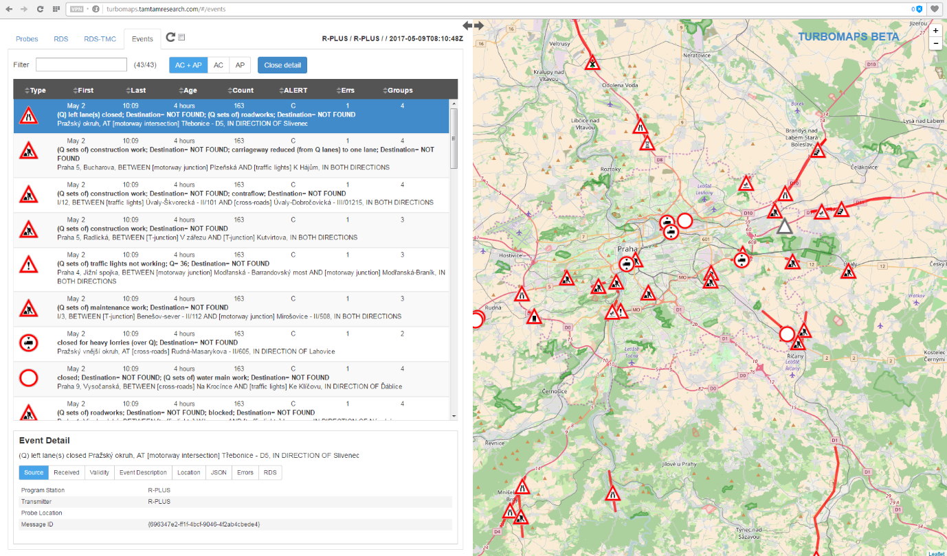The image size is (947, 556).
Task: Click the gray triangle marker on the map
Action: [x=784, y=227]
